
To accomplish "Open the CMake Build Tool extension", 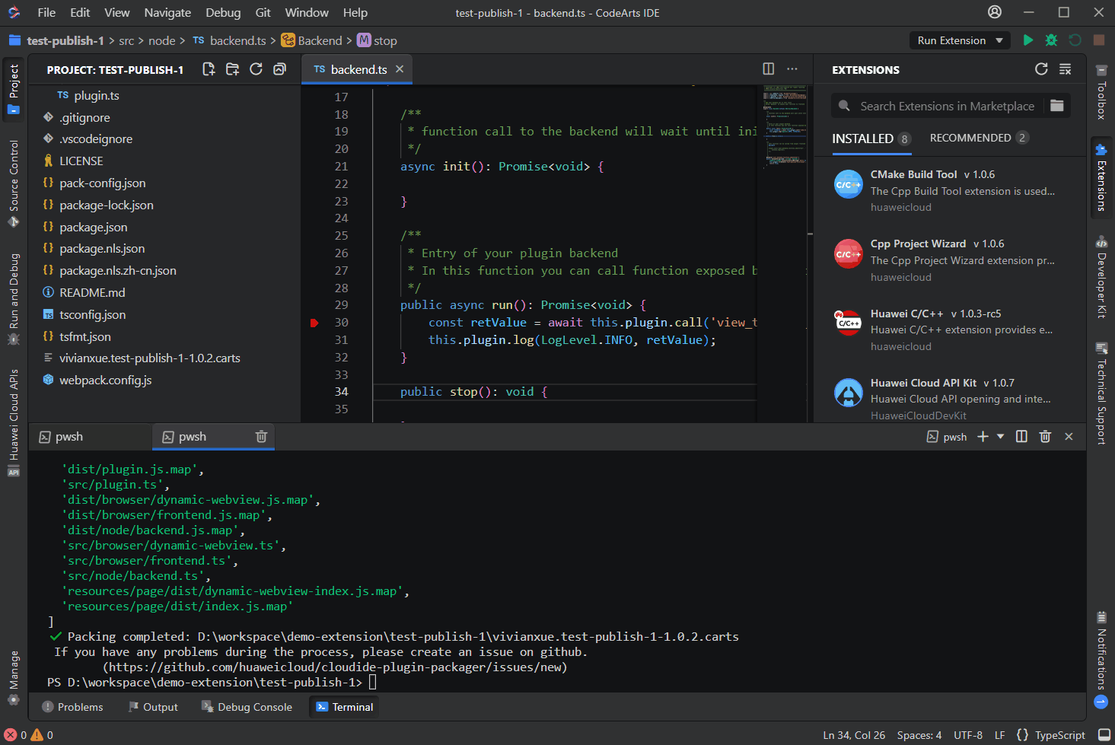I will (x=913, y=174).
